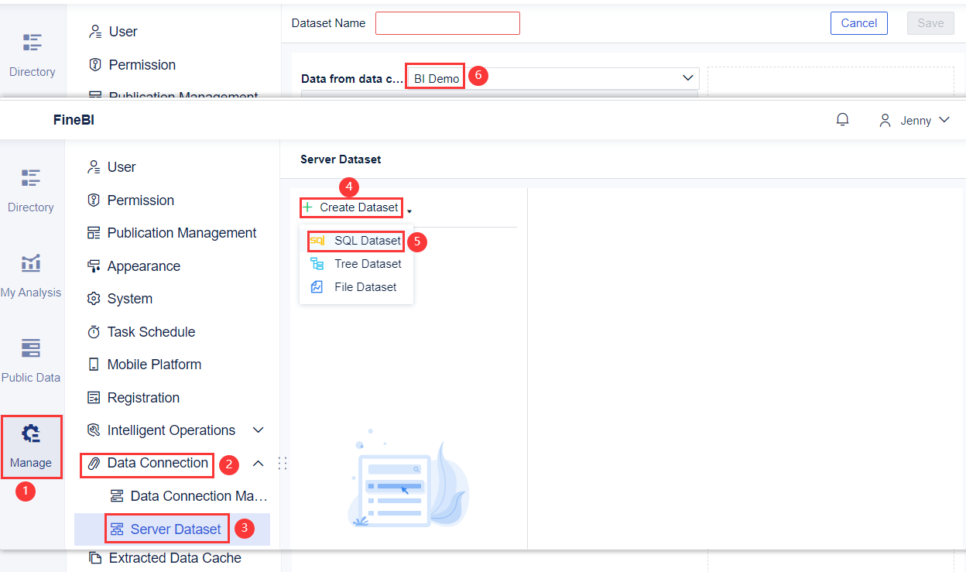Select Appearance from the settings menu

[x=146, y=265]
